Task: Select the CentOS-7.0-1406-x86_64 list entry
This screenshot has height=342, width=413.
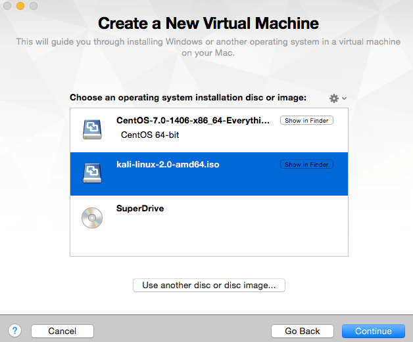Action: 193,121
